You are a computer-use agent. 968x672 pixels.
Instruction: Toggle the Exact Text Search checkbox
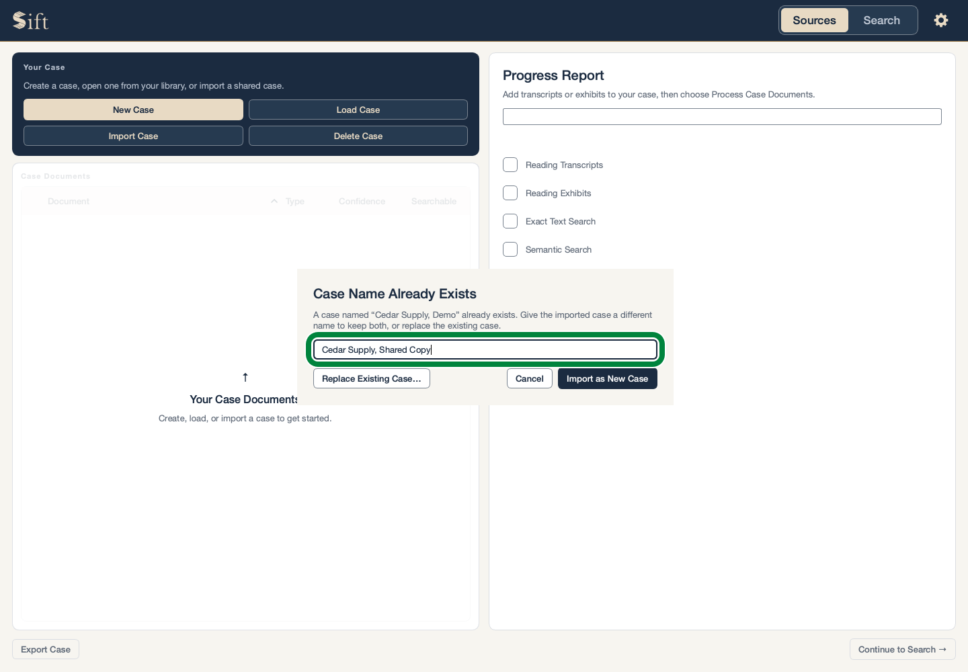coord(510,221)
